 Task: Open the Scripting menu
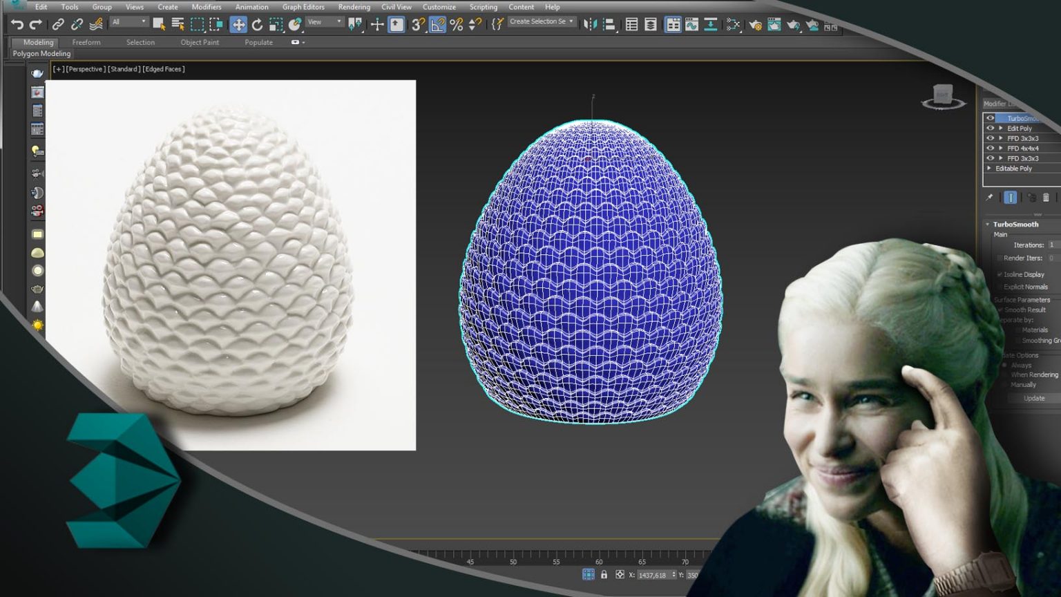point(484,7)
